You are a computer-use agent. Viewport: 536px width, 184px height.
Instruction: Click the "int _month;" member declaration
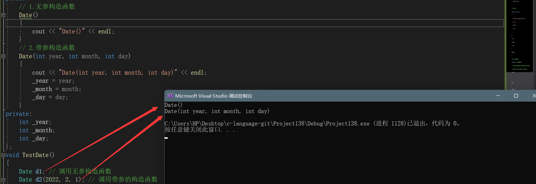[37, 130]
